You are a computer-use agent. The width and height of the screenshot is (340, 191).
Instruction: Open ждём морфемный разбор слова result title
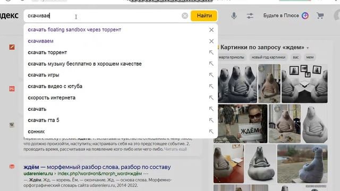(x=97, y=167)
